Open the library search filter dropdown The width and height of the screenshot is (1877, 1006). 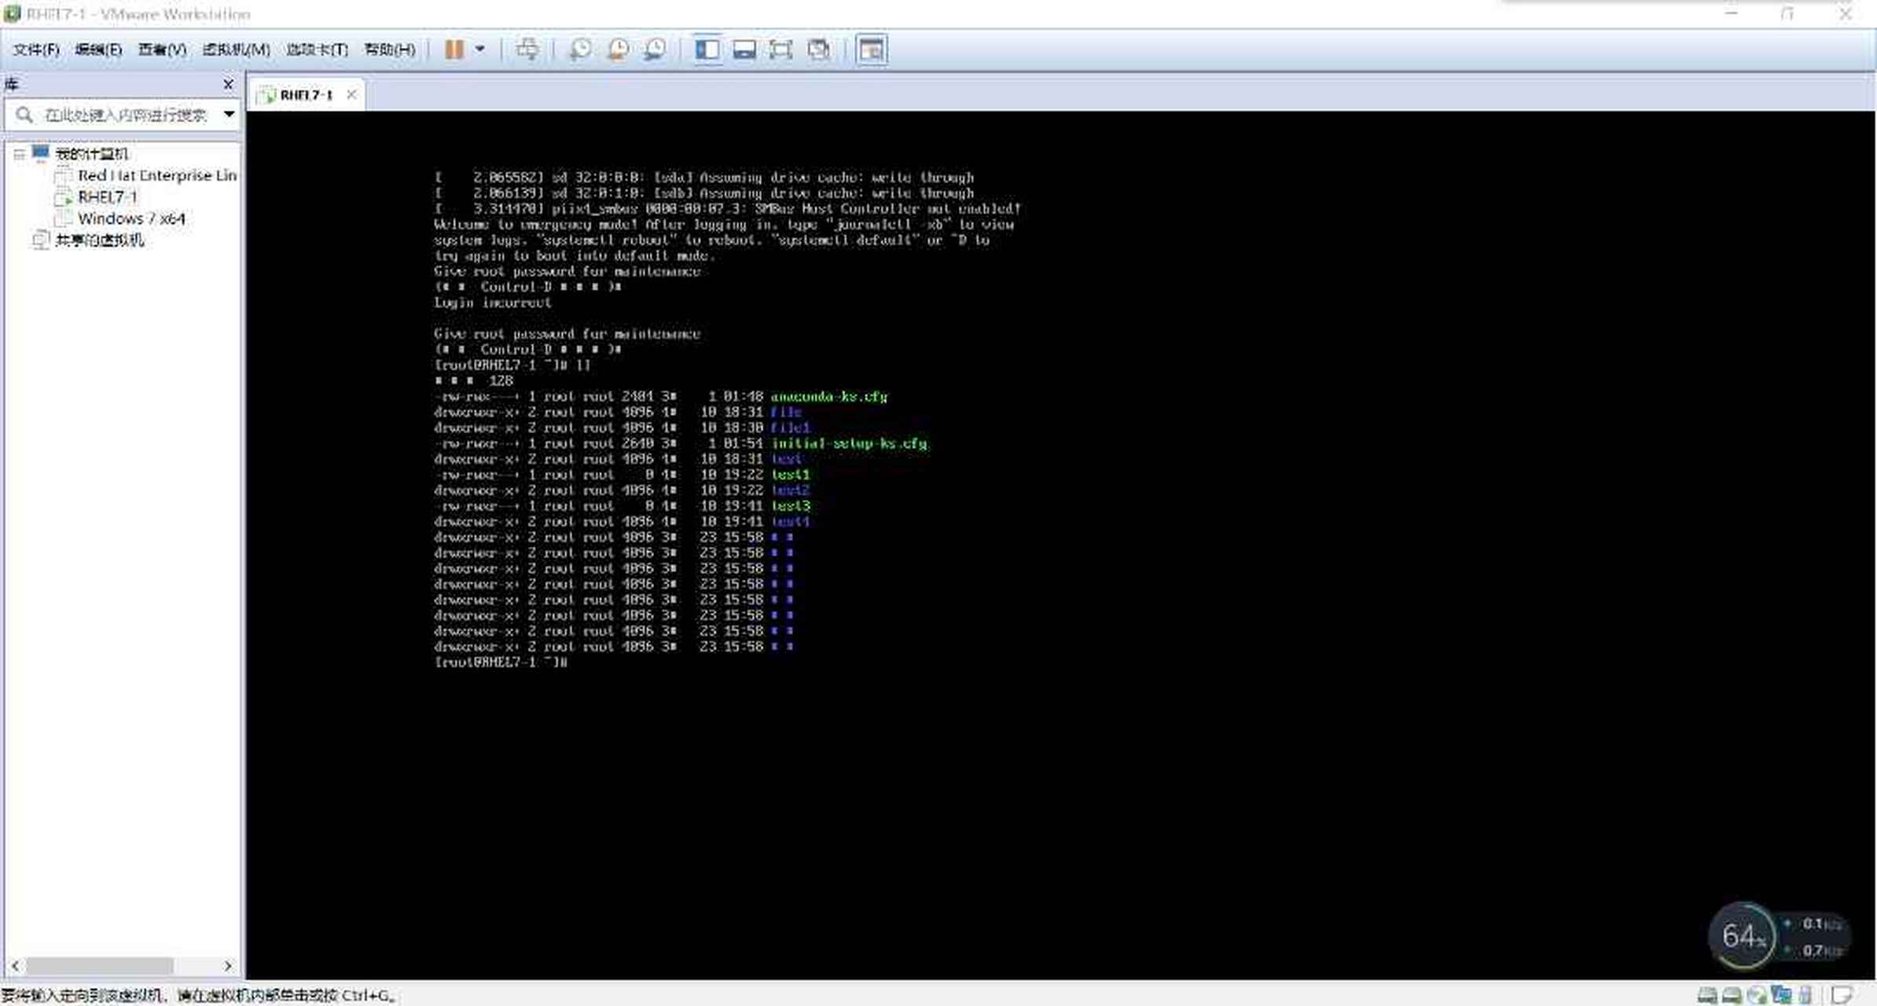click(x=229, y=115)
